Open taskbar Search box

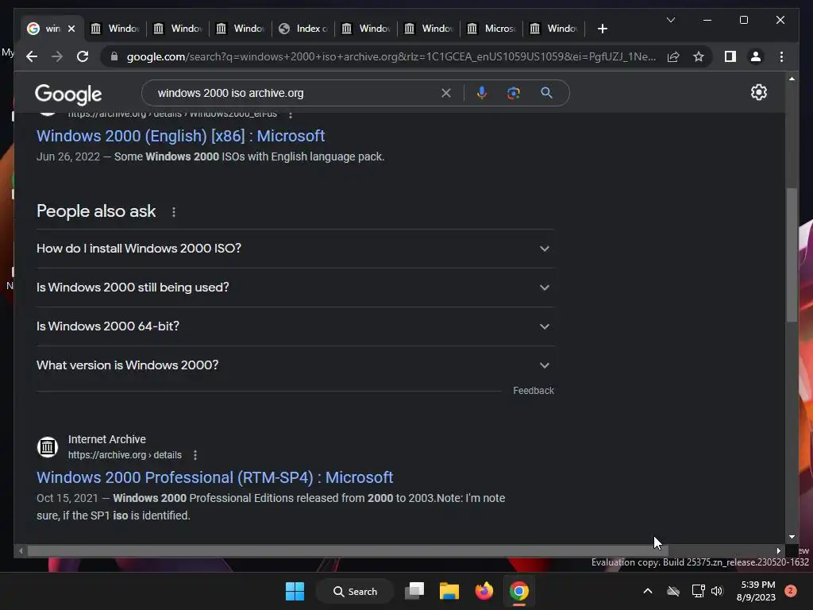pyautogui.click(x=355, y=591)
